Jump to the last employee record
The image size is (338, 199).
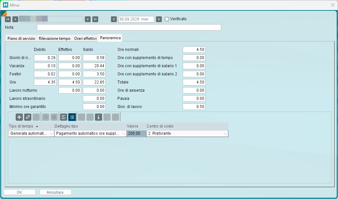pyautogui.click(x=95, y=19)
